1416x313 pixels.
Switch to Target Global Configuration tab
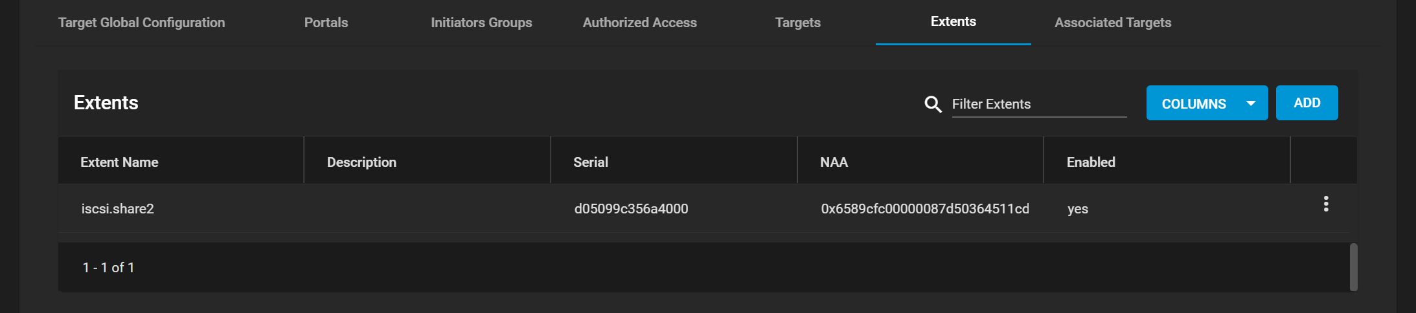tap(142, 23)
